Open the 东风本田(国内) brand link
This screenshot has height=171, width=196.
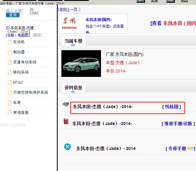[x=98, y=20]
